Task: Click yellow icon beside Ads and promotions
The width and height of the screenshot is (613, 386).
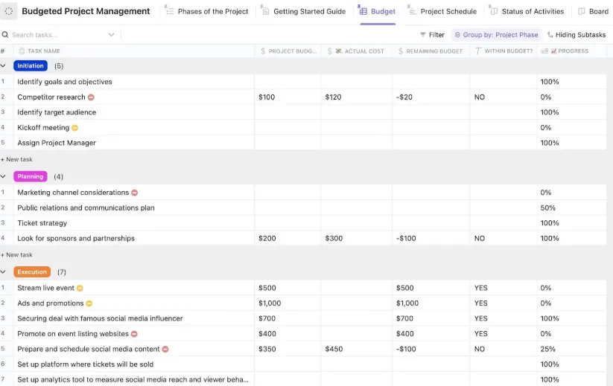Action: click(89, 303)
